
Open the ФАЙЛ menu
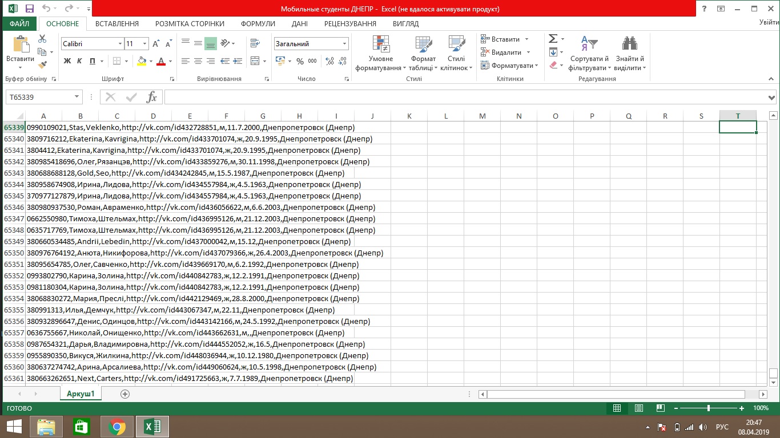(x=19, y=24)
